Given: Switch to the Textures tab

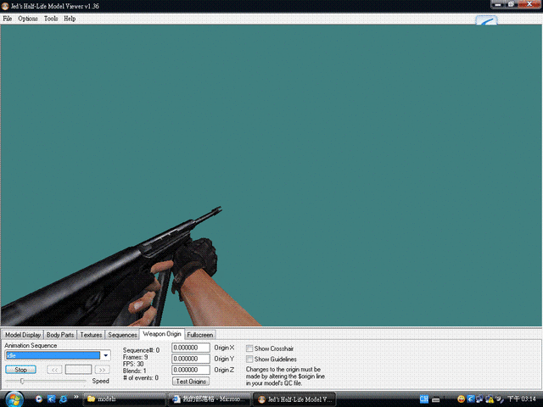Looking at the screenshot, I should click(x=91, y=335).
